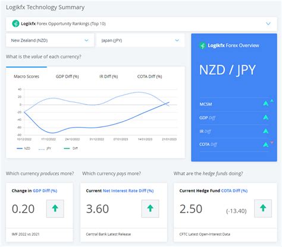This screenshot has width=282, height=247.
Task: Click the CFTC Latest Open-Interest Data footnote
Action: (x=205, y=234)
